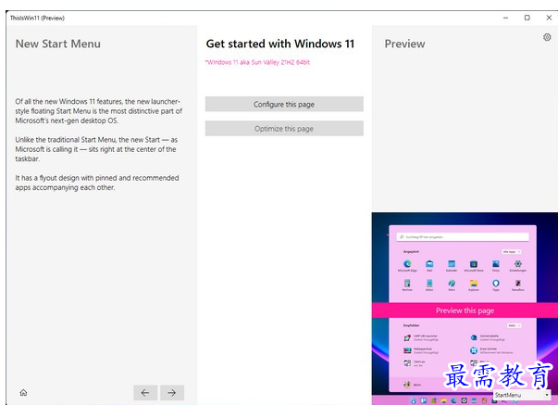Go back with the left arrow
This screenshot has height=405, width=558.
[x=145, y=393]
